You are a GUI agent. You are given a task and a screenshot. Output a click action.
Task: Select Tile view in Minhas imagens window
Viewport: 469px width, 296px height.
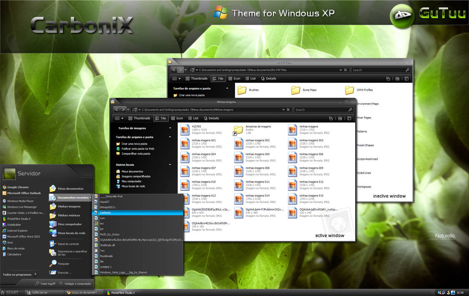(161, 118)
